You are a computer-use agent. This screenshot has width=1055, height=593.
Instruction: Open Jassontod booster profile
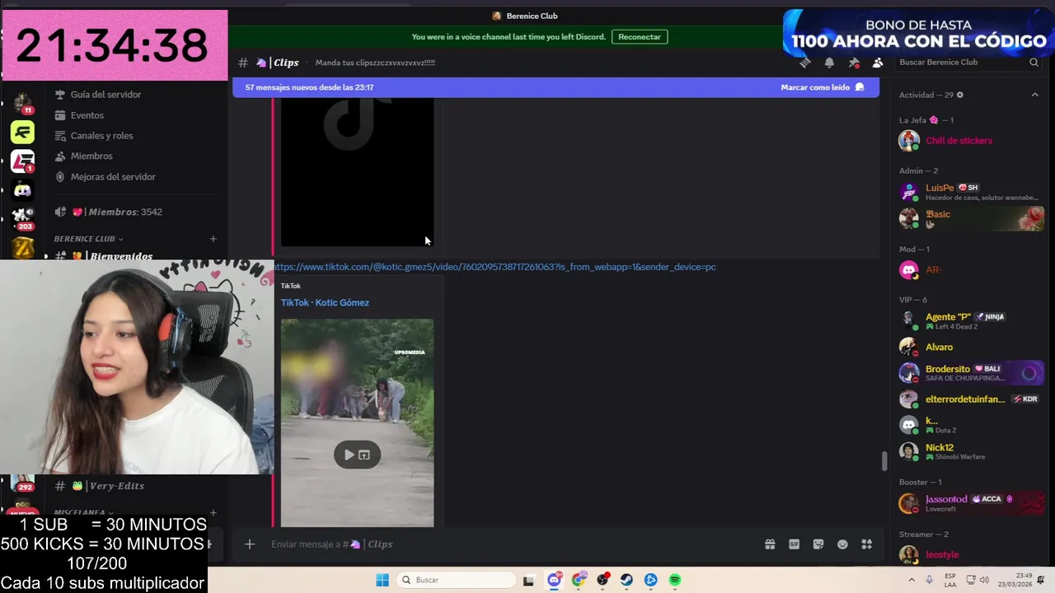[971, 503]
